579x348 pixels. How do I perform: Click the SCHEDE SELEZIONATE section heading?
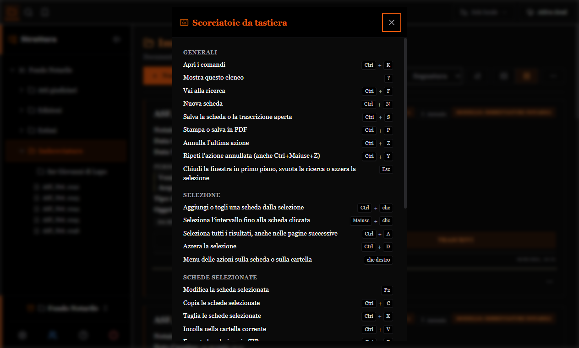pyautogui.click(x=220, y=278)
